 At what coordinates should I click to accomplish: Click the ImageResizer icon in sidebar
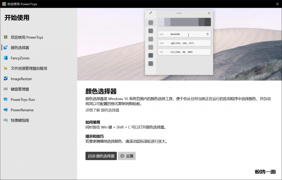pos(6,79)
